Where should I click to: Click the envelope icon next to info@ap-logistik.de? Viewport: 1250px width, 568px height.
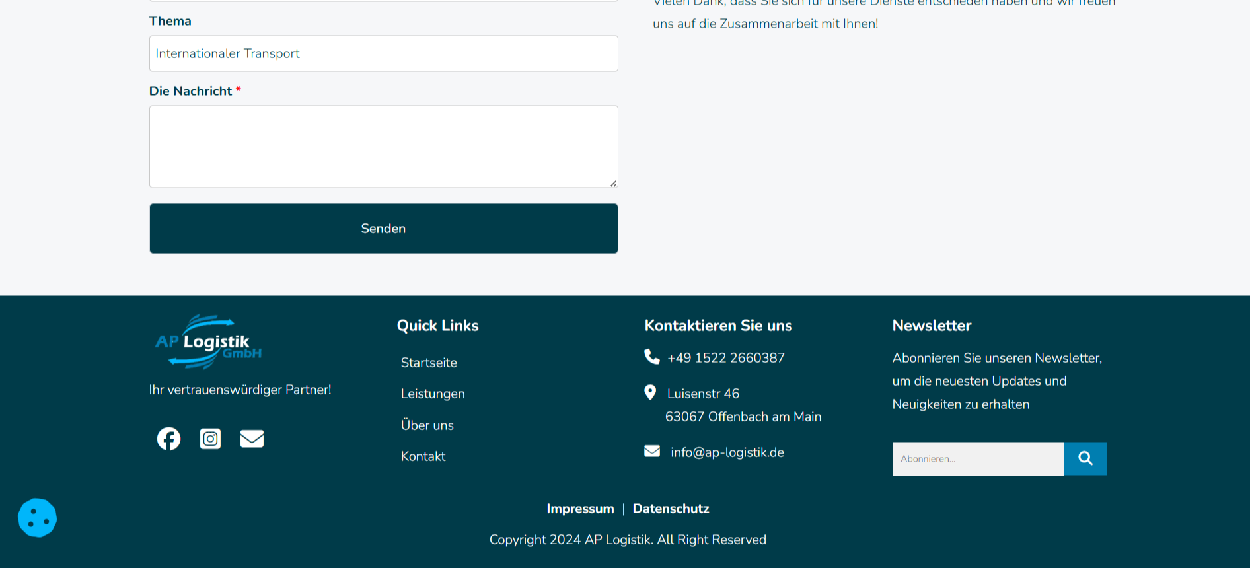(x=652, y=451)
